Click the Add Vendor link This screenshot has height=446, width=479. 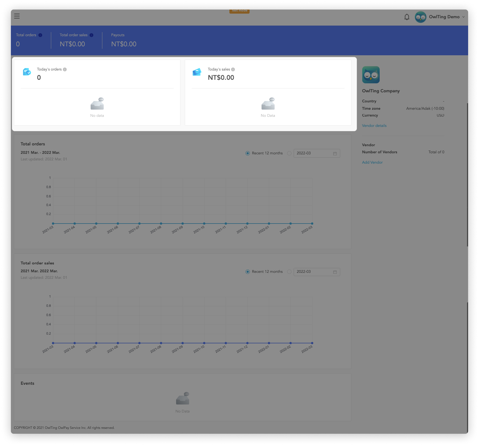(372, 162)
